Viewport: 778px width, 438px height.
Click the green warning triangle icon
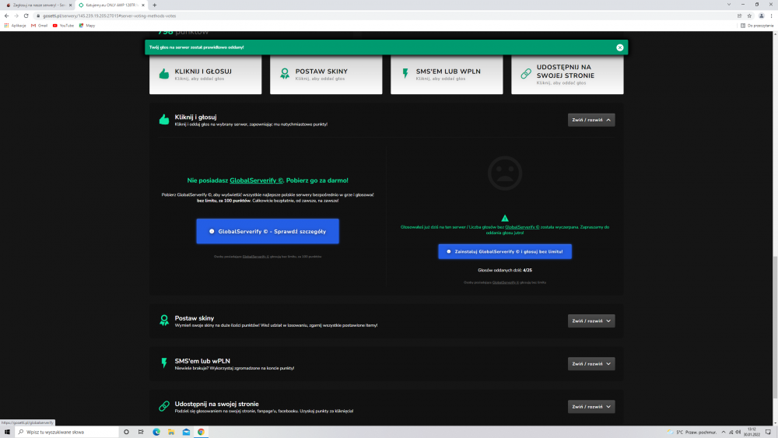coord(505,219)
